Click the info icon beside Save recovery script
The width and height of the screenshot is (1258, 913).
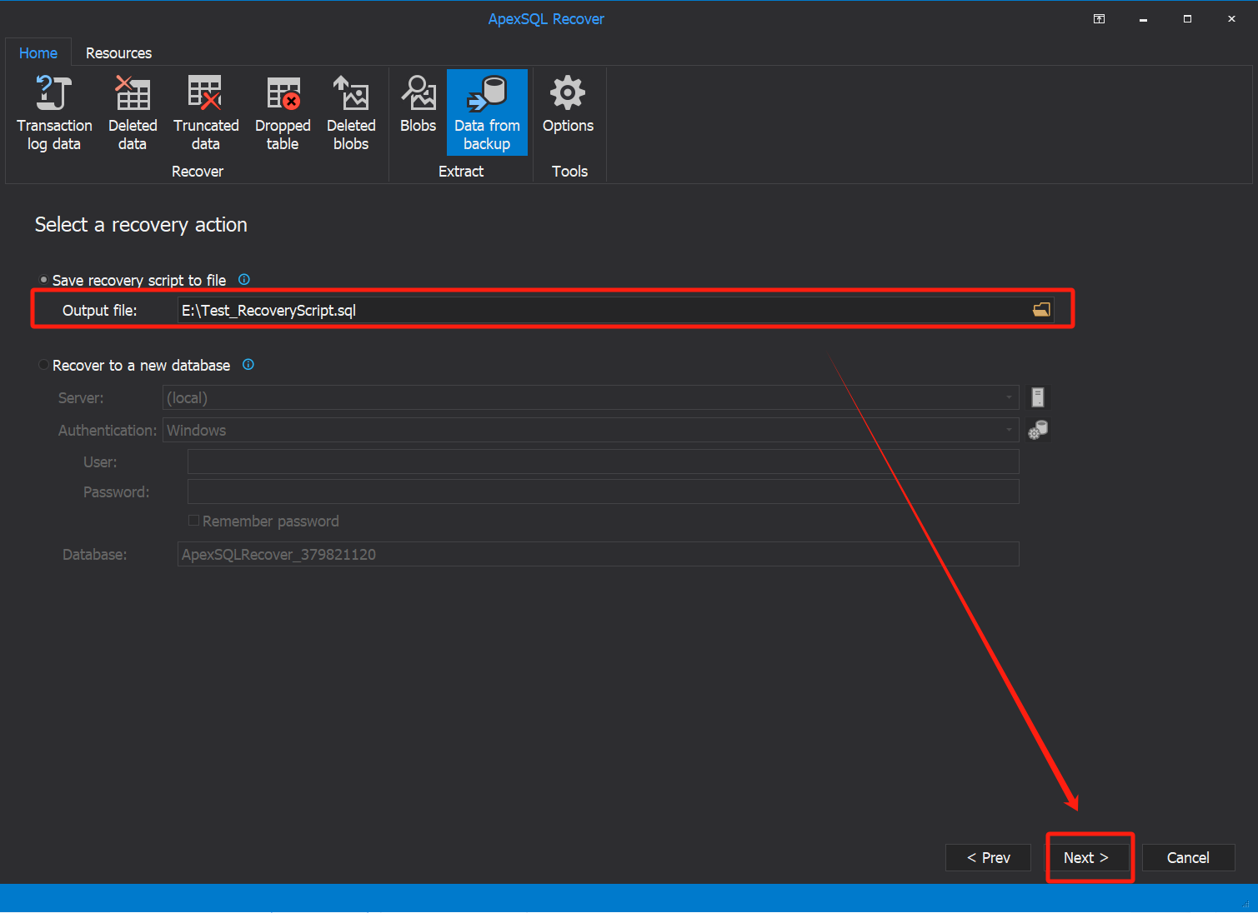243,279
